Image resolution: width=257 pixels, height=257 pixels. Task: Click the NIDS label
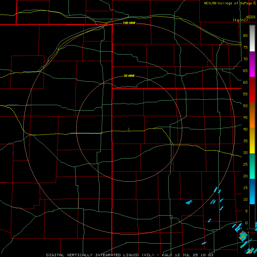(251, 17)
